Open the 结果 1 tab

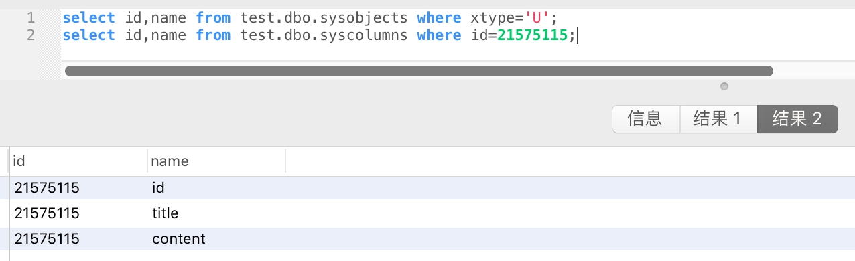click(x=718, y=119)
